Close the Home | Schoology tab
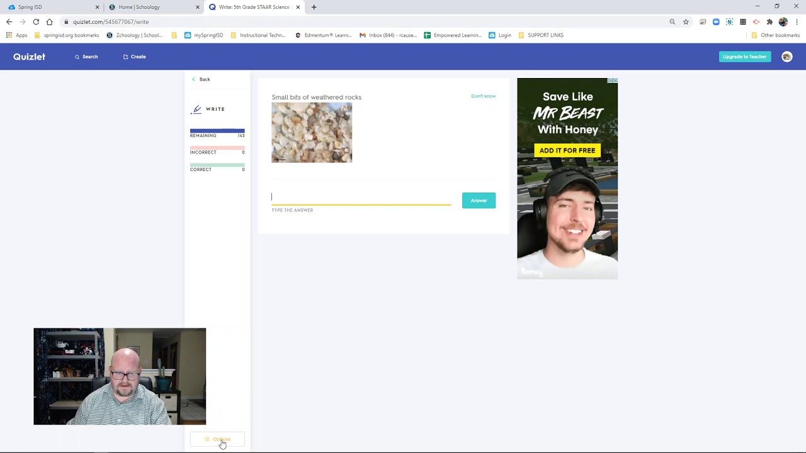This screenshot has width=806, height=453. [x=197, y=7]
